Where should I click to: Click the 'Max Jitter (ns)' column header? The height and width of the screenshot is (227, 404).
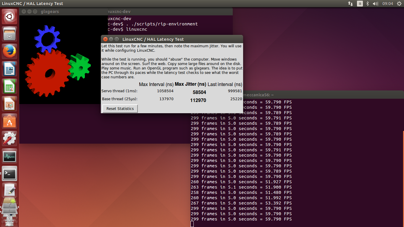(190, 84)
